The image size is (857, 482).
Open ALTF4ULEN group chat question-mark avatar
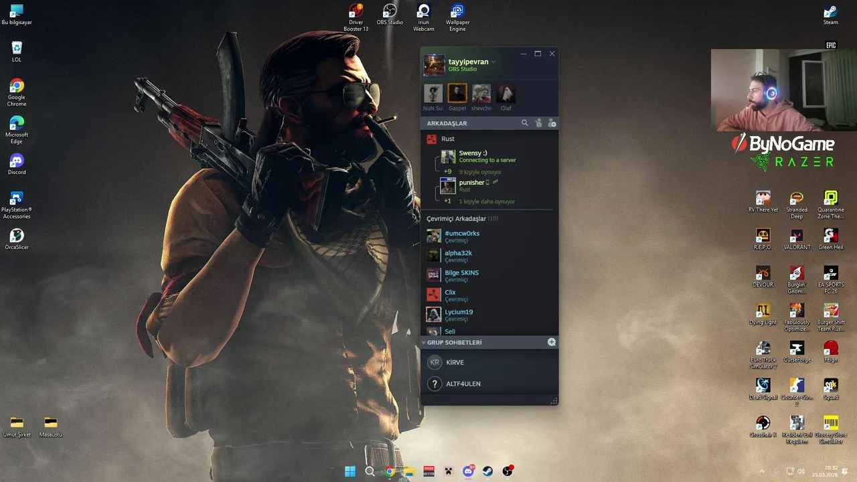(435, 384)
